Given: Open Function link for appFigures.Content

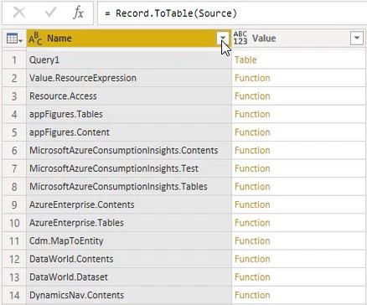Looking at the screenshot, I should [x=252, y=132].
